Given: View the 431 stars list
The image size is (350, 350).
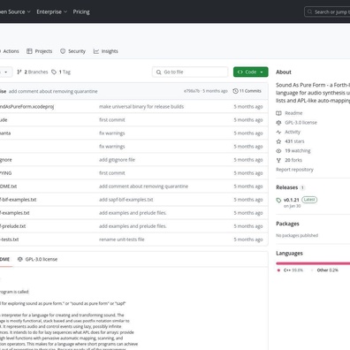Looking at the screenshot, I should 294,141.
